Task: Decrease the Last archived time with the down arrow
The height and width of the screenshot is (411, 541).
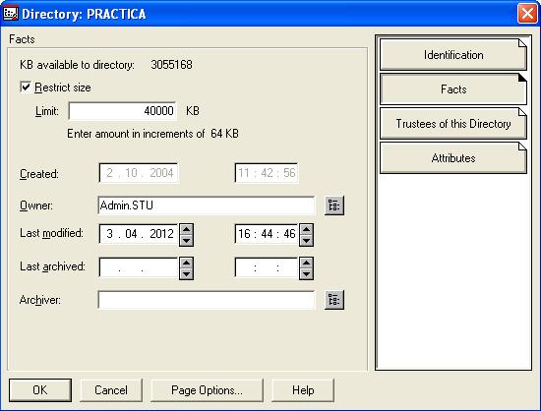Action: click(x=306, y=273)
